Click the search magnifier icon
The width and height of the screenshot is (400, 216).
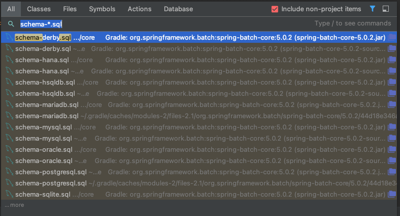[11, 24]
